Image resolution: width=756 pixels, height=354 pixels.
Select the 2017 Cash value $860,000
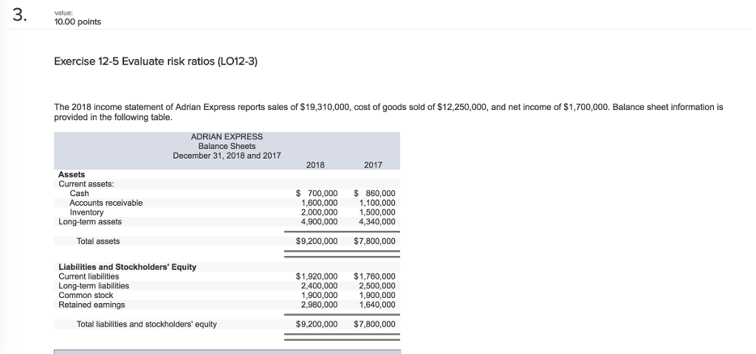point(374,194)
